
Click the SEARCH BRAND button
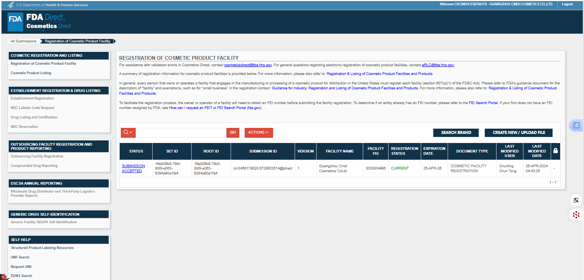(x=456, y=133)
